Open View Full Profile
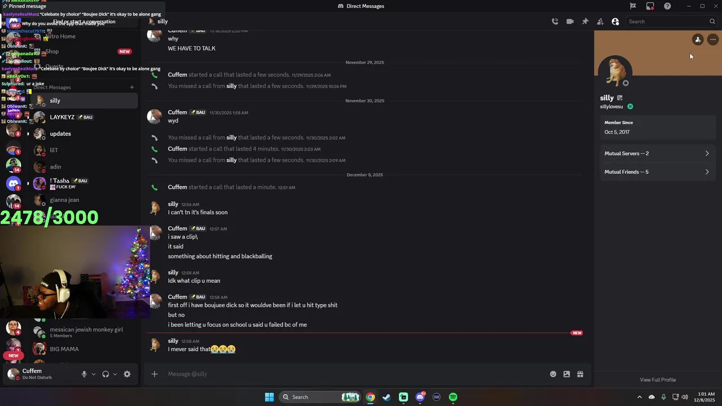 [658, 379]
